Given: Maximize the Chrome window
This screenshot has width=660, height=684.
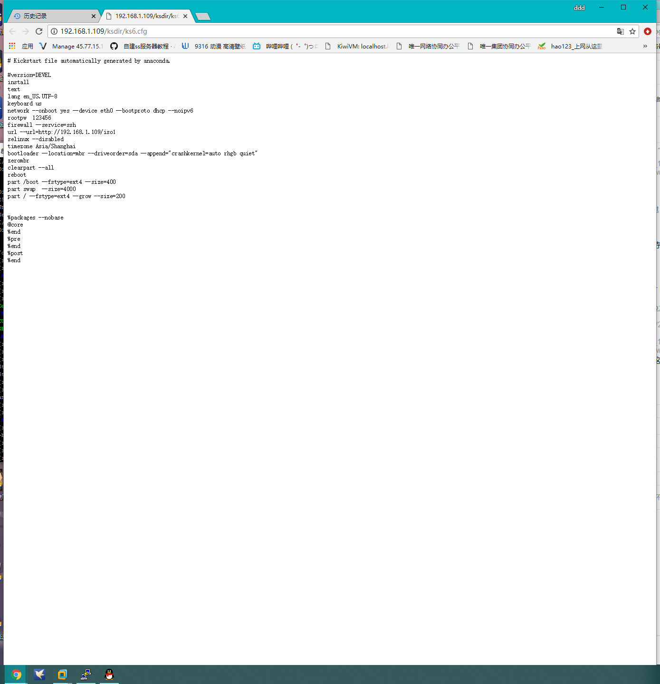Looking at the screenshot, I should coord(623,7).
